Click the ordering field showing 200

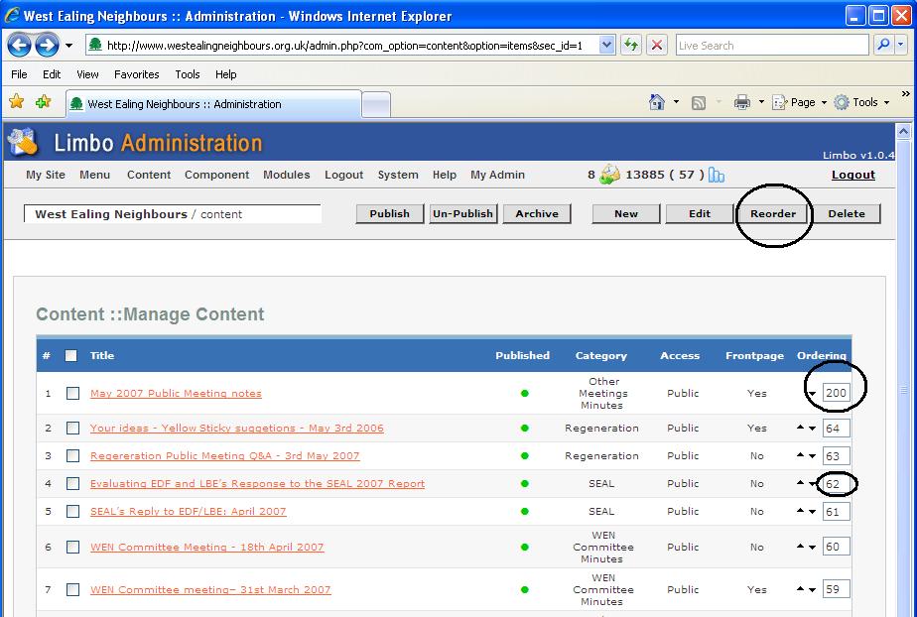(x=836, y=393)
